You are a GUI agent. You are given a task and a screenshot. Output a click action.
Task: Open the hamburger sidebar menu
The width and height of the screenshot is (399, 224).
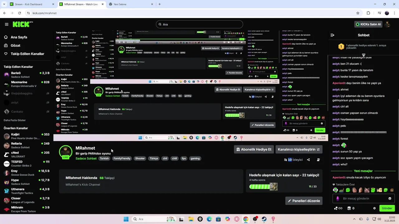tap(7, 24)
